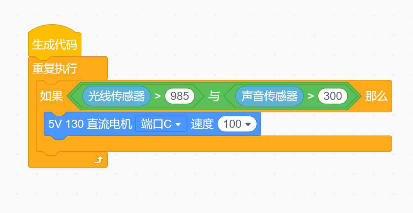Viewport: 413px width, 213px height.
Task: Edit the 300 threshold field
Action: [333, 96]
